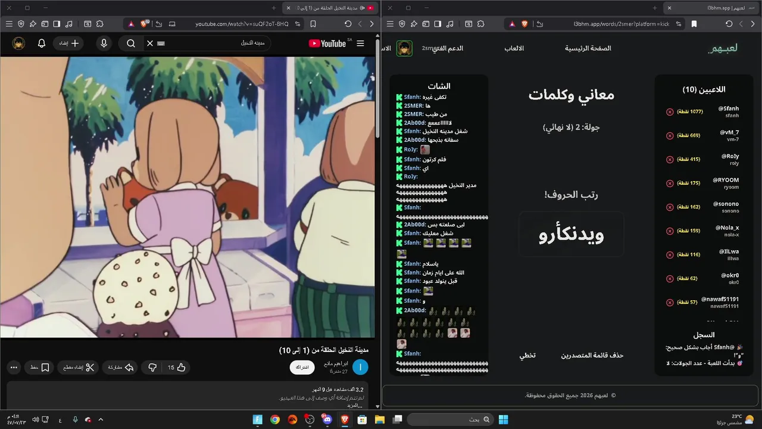Remove player @IlLwa with the X icon

(x=670, y=254)
